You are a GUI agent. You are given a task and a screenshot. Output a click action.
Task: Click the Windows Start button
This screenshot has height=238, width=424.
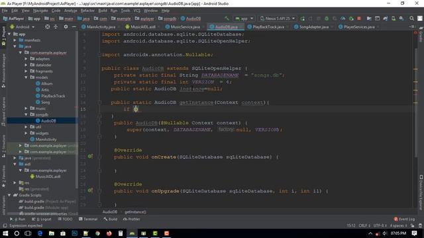coord(5,233)
